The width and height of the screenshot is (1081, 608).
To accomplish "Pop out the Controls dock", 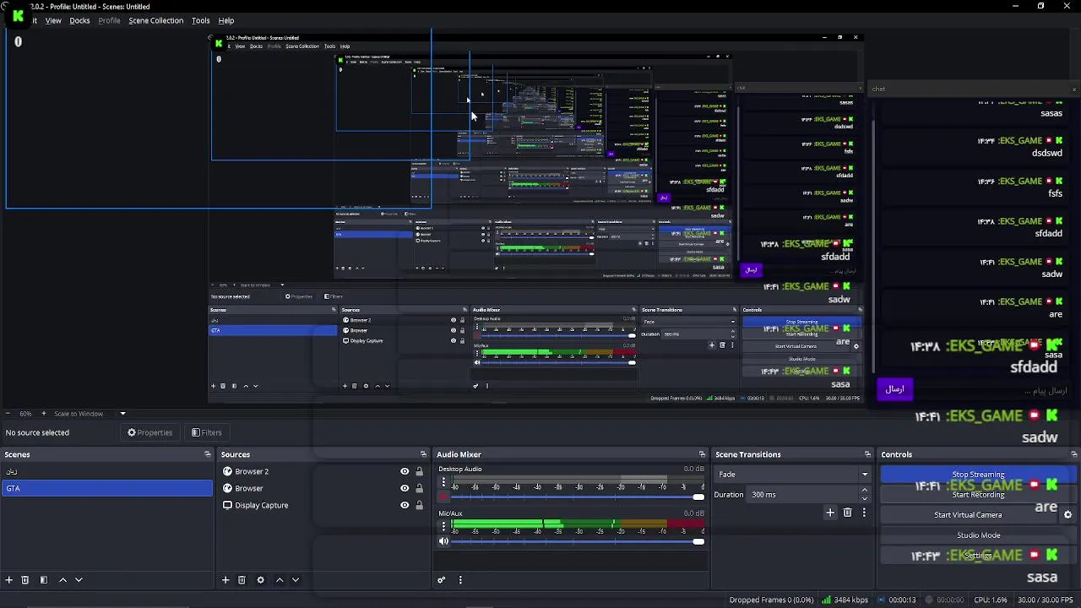I will coord(1074,454).
